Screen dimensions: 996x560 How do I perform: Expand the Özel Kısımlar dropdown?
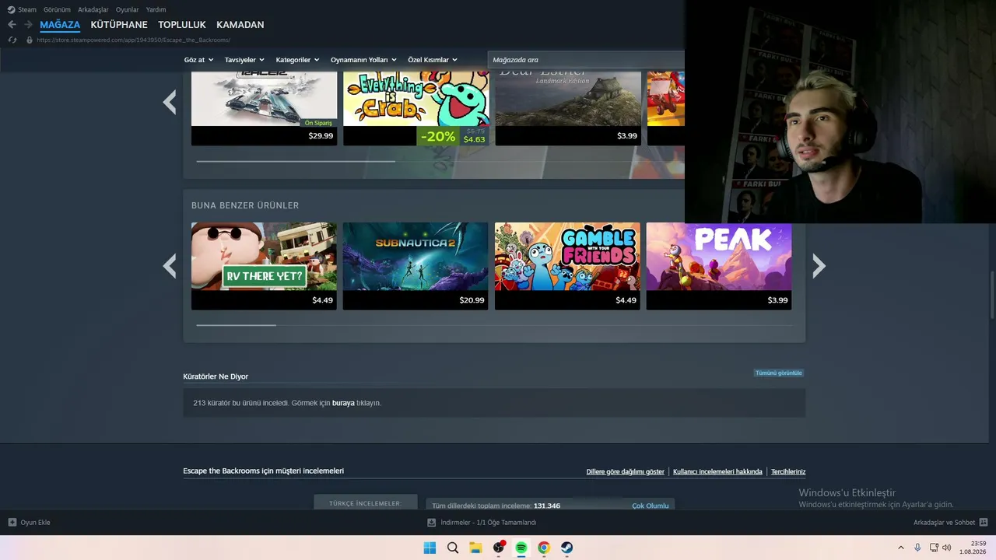[x=433, y=60]
